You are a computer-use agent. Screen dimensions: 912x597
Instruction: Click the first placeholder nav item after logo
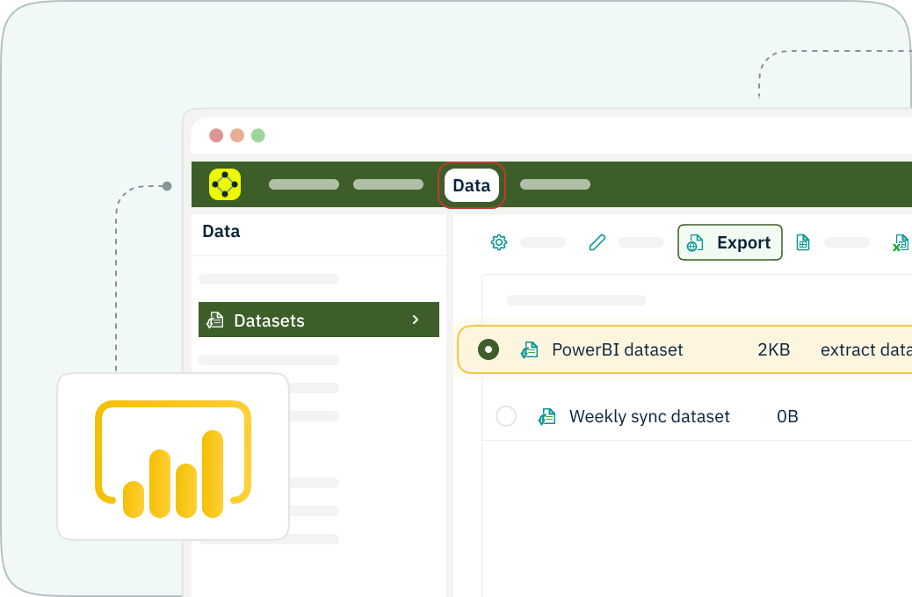coord(304,184)
